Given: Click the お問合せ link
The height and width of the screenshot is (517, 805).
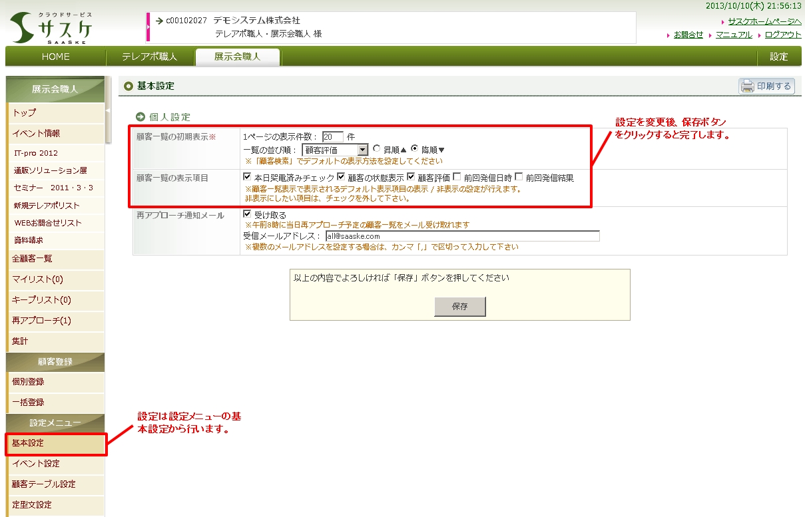Looking at the screenshot, I should [x=688, y=35].
